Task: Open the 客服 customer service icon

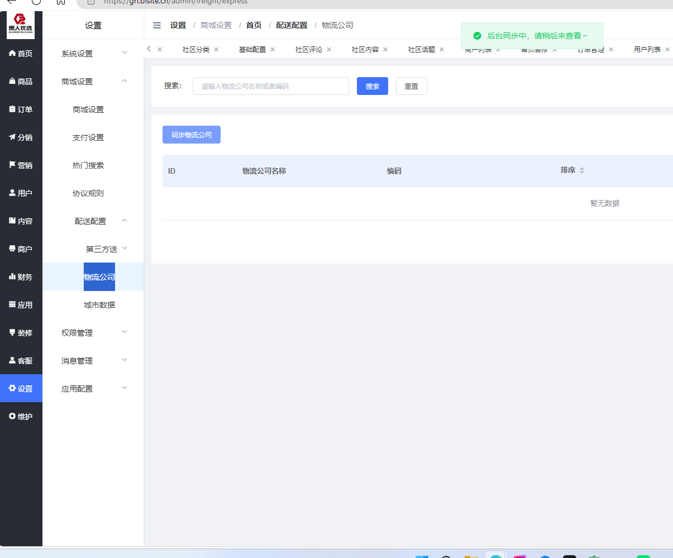Action: (x=12, y=361)
